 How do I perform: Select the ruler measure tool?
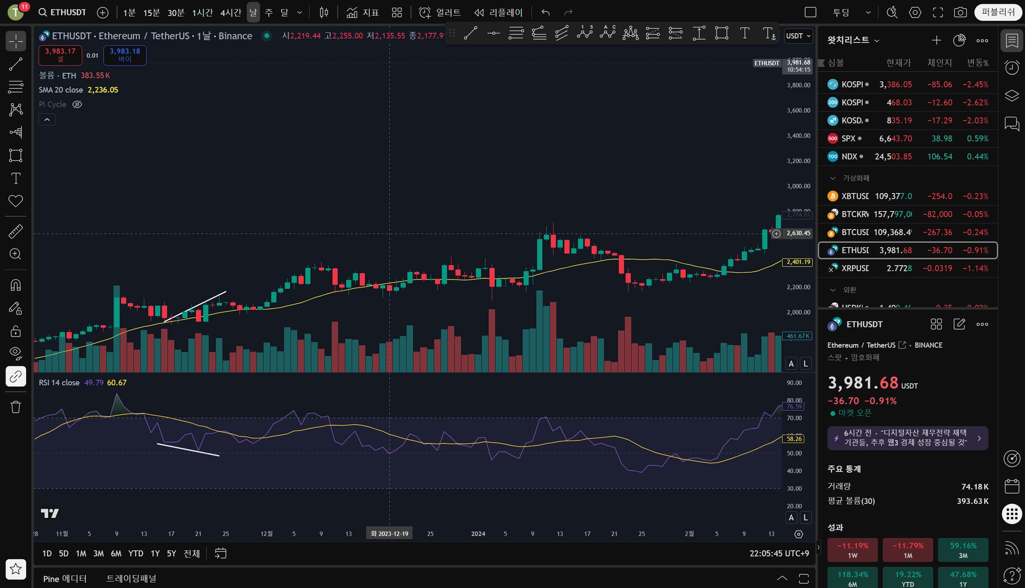click(16, 231)
